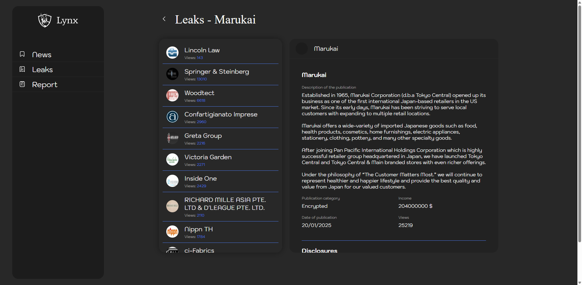Open RICHARD MILLE ASIA PTE. LTD entry
Viewport: 582px width, 285px height.
(x=225, y=204)
